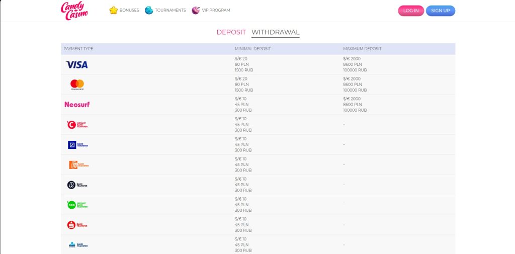Click the yellow star Bonuses icon
This screenshot has height=254, width=515.
coord(113,10)
